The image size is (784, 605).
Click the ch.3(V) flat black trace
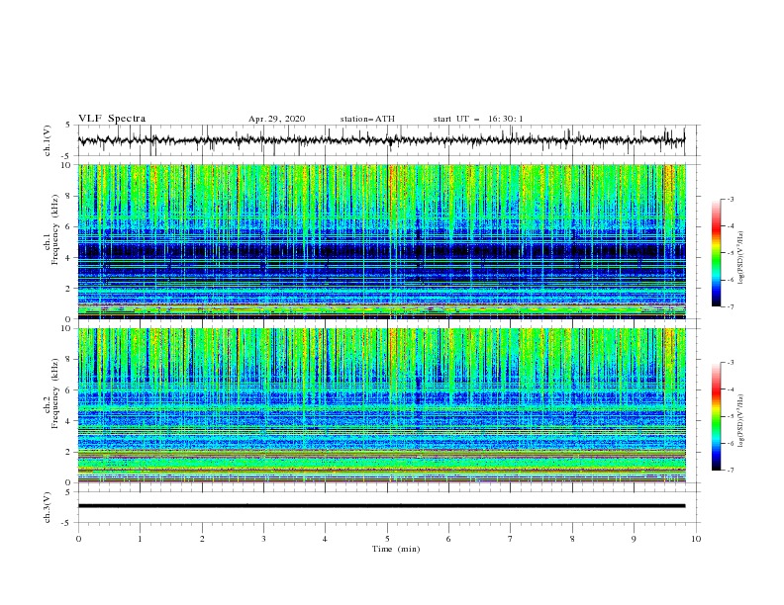(x=381, y=506)
